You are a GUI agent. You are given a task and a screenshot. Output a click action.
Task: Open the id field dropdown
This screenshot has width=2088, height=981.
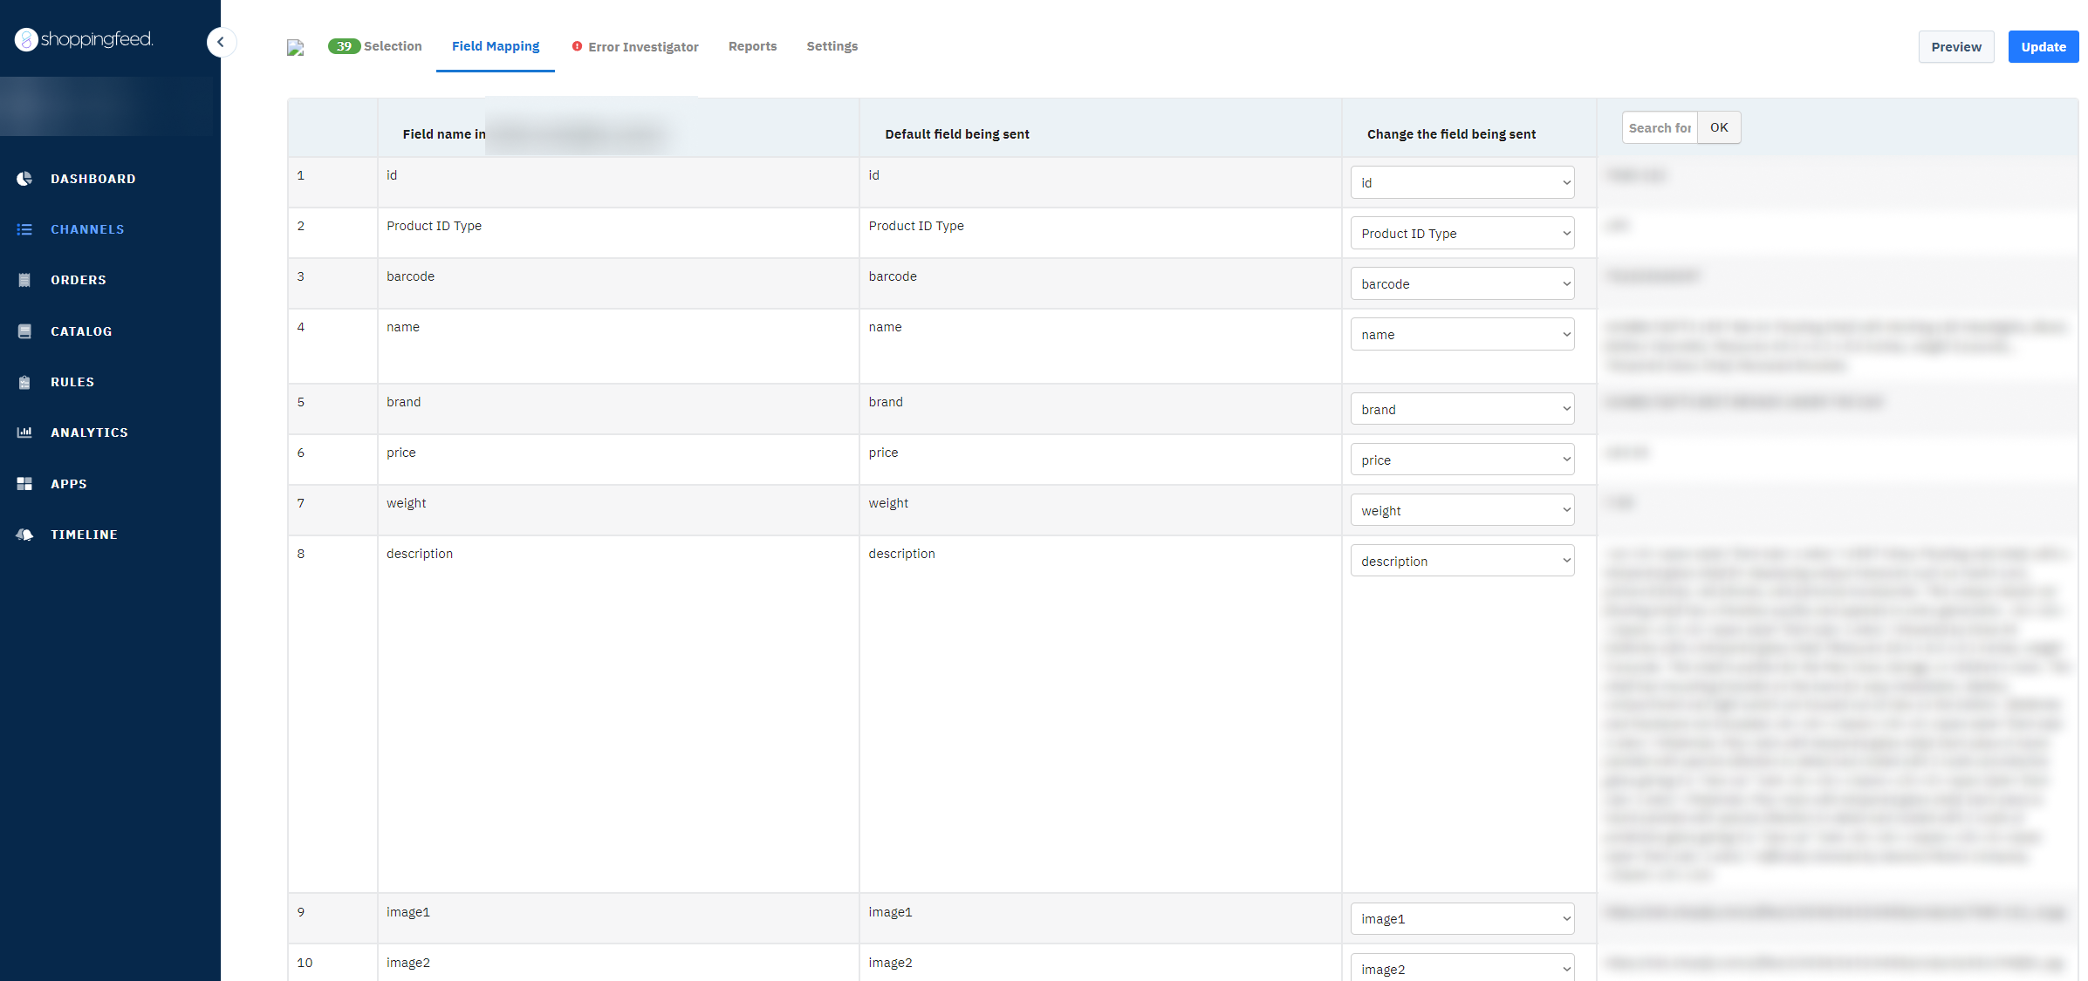1462,182
